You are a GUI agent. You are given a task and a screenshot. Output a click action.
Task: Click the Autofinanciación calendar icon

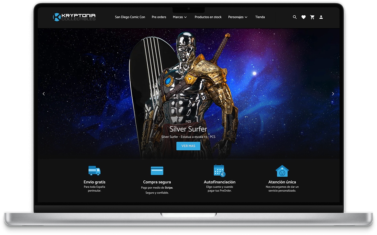220,171
